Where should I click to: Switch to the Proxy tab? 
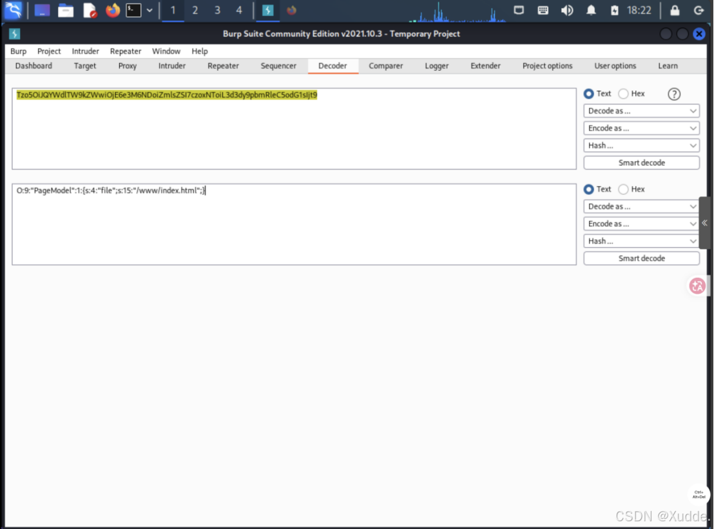pos(128,66)
